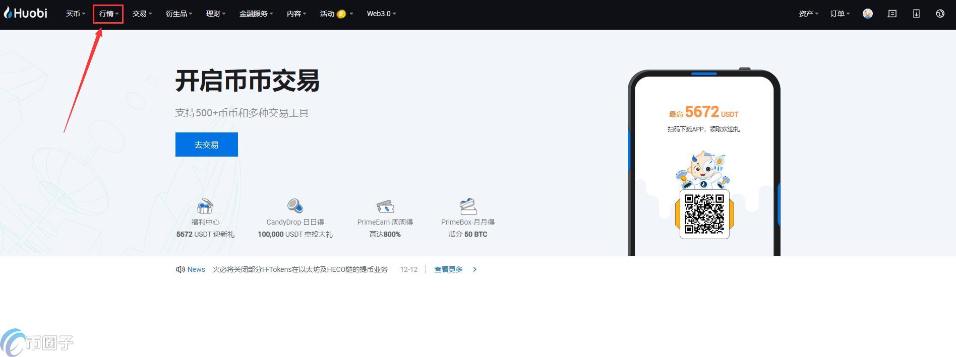
Task: Click the app download phone icon
Action: [x=916, y=14]
